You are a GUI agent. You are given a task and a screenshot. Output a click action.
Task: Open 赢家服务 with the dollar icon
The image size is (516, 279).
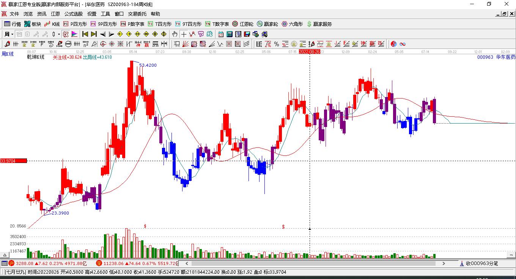319,24
